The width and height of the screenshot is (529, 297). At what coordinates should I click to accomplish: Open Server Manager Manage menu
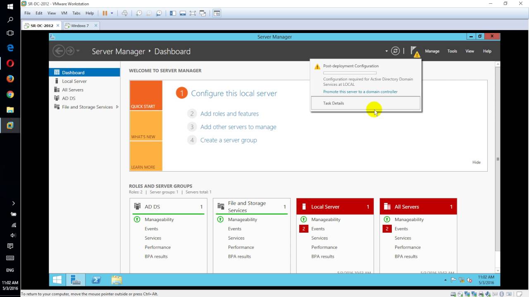pos(432,51)
